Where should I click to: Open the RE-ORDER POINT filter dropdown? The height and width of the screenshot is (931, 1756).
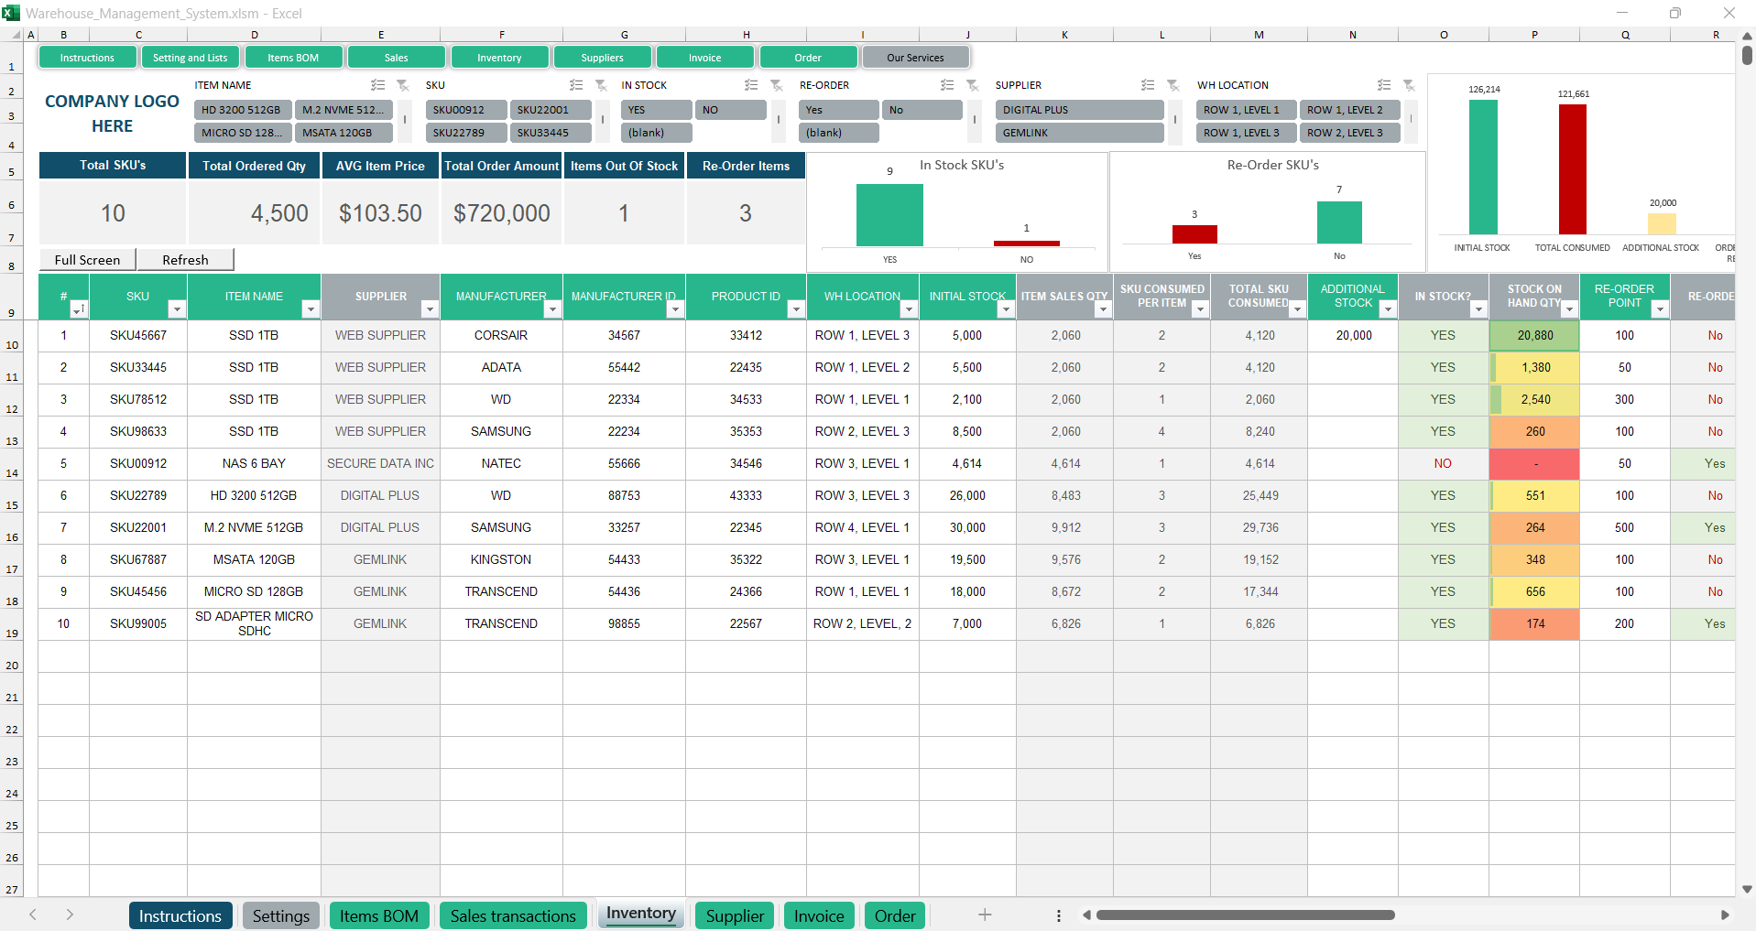click(1660, 309)
